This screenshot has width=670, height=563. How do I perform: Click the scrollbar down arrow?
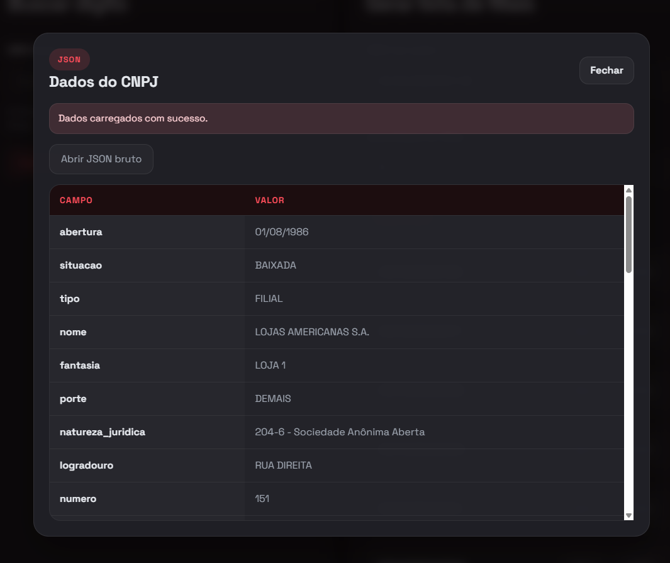click(x=628, y=516)
